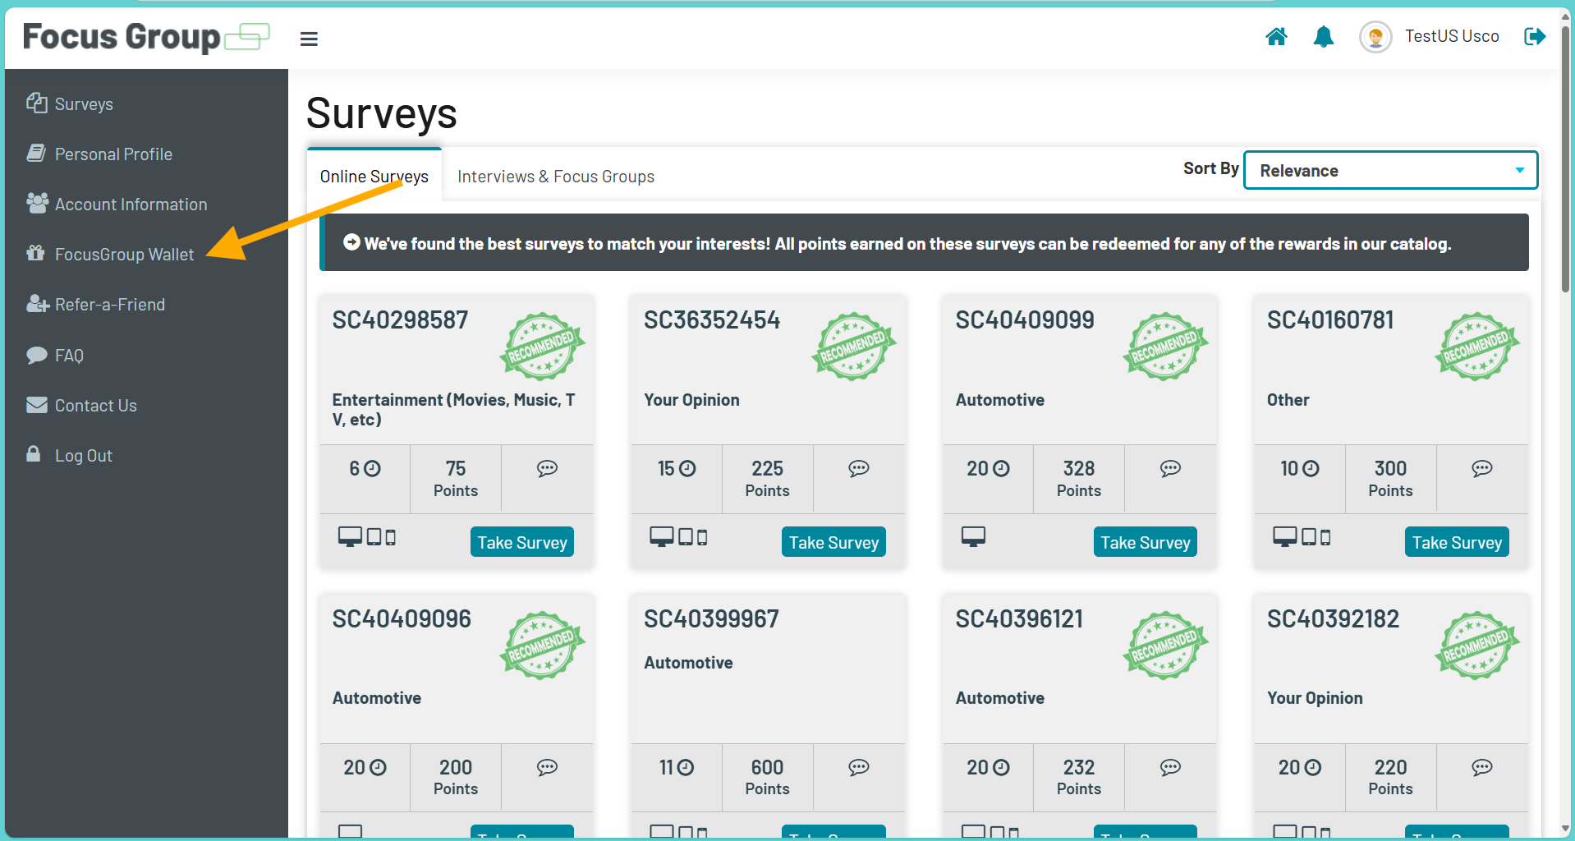The height and width of the screenshot is (841, 1575).
Task: Click comment icon on SC40298587 card
Action: coord(547,468)
